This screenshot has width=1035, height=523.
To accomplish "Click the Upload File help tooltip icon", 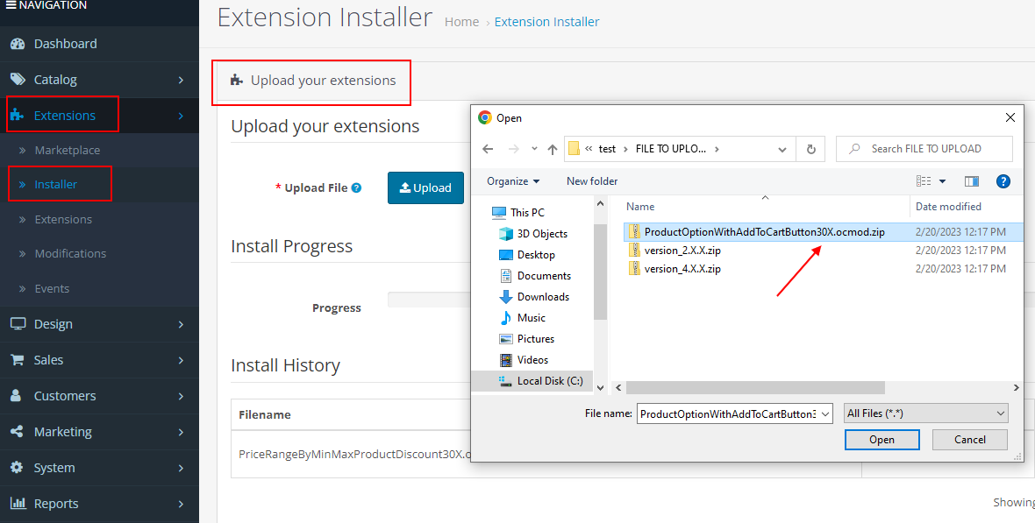I will (356, 187).
